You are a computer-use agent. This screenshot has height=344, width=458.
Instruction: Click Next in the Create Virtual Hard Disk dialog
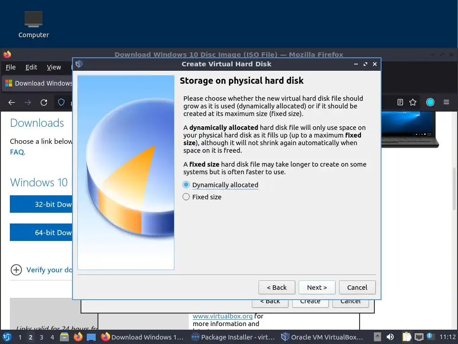click(317, 288)
